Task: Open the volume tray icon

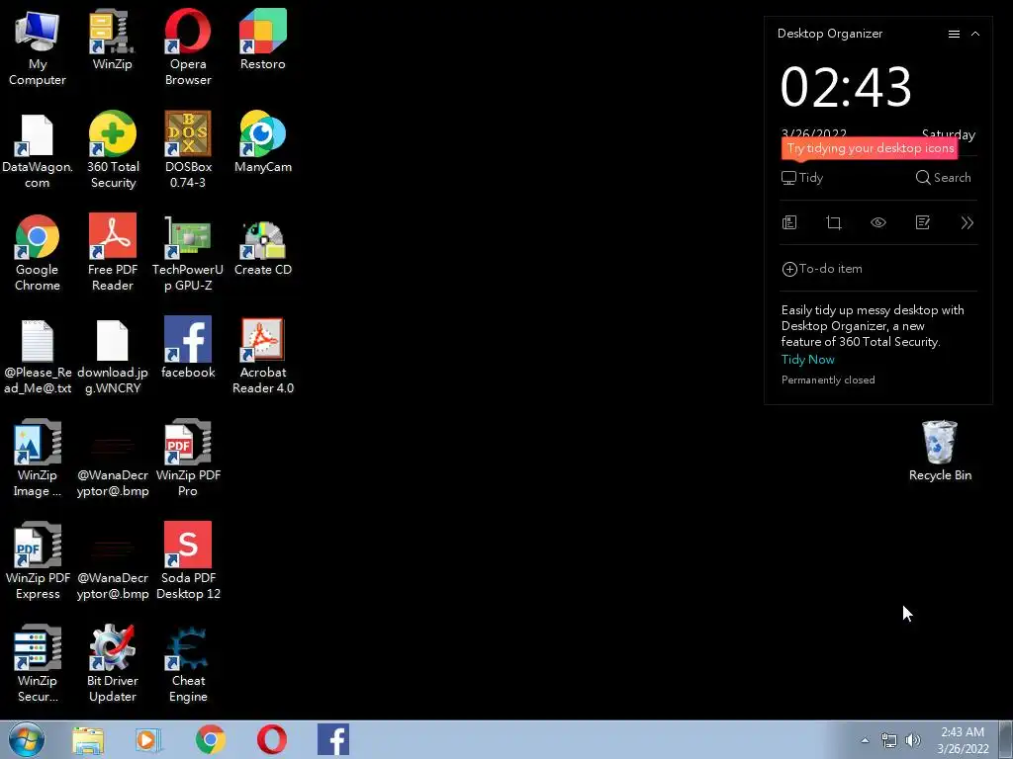Action: [913, 740]
